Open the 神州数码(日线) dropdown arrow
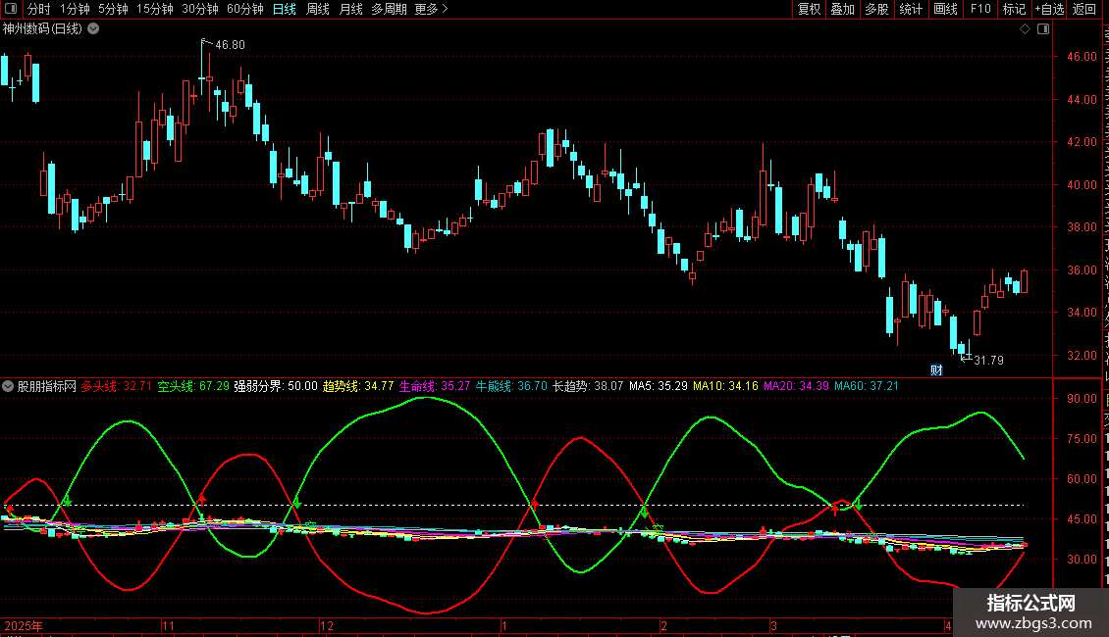Screen dimensions: 1109x637 (93, 29)
